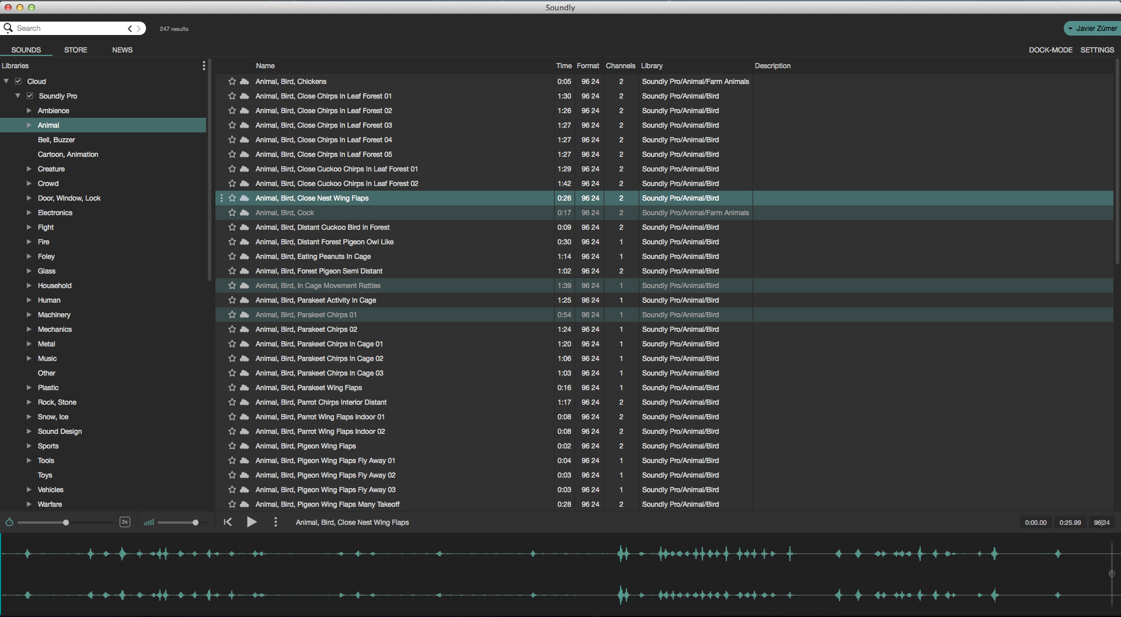Open Libraries panel options menu
Screen dimensions: 1121x617
click(204, 66)
